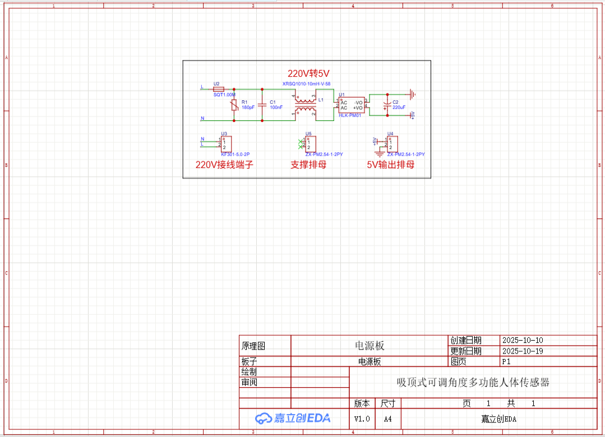Click the ground symbol below U4
Viewport: 605px width, 437px height.
[380, 152]
